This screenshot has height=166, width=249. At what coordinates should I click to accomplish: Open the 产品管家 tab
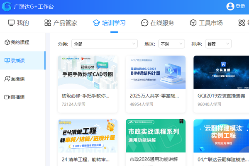point(61,23)
